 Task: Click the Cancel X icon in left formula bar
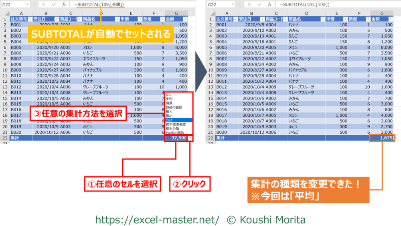point(44,4)
